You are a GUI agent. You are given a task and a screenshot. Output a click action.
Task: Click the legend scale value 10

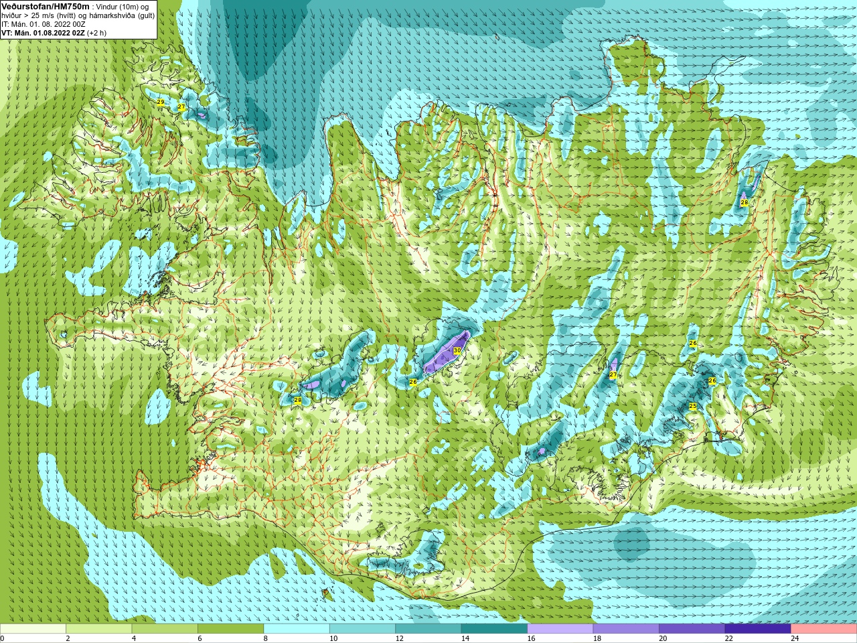coord(333,638)
